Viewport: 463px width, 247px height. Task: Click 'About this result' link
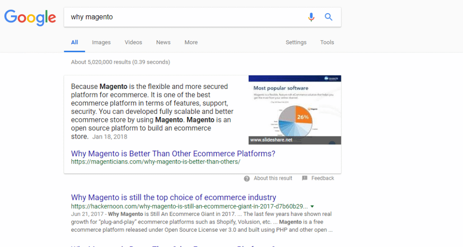tap(273, 178)
